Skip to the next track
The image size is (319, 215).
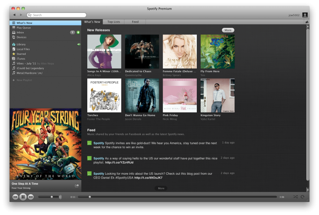(x=31, y=197)
